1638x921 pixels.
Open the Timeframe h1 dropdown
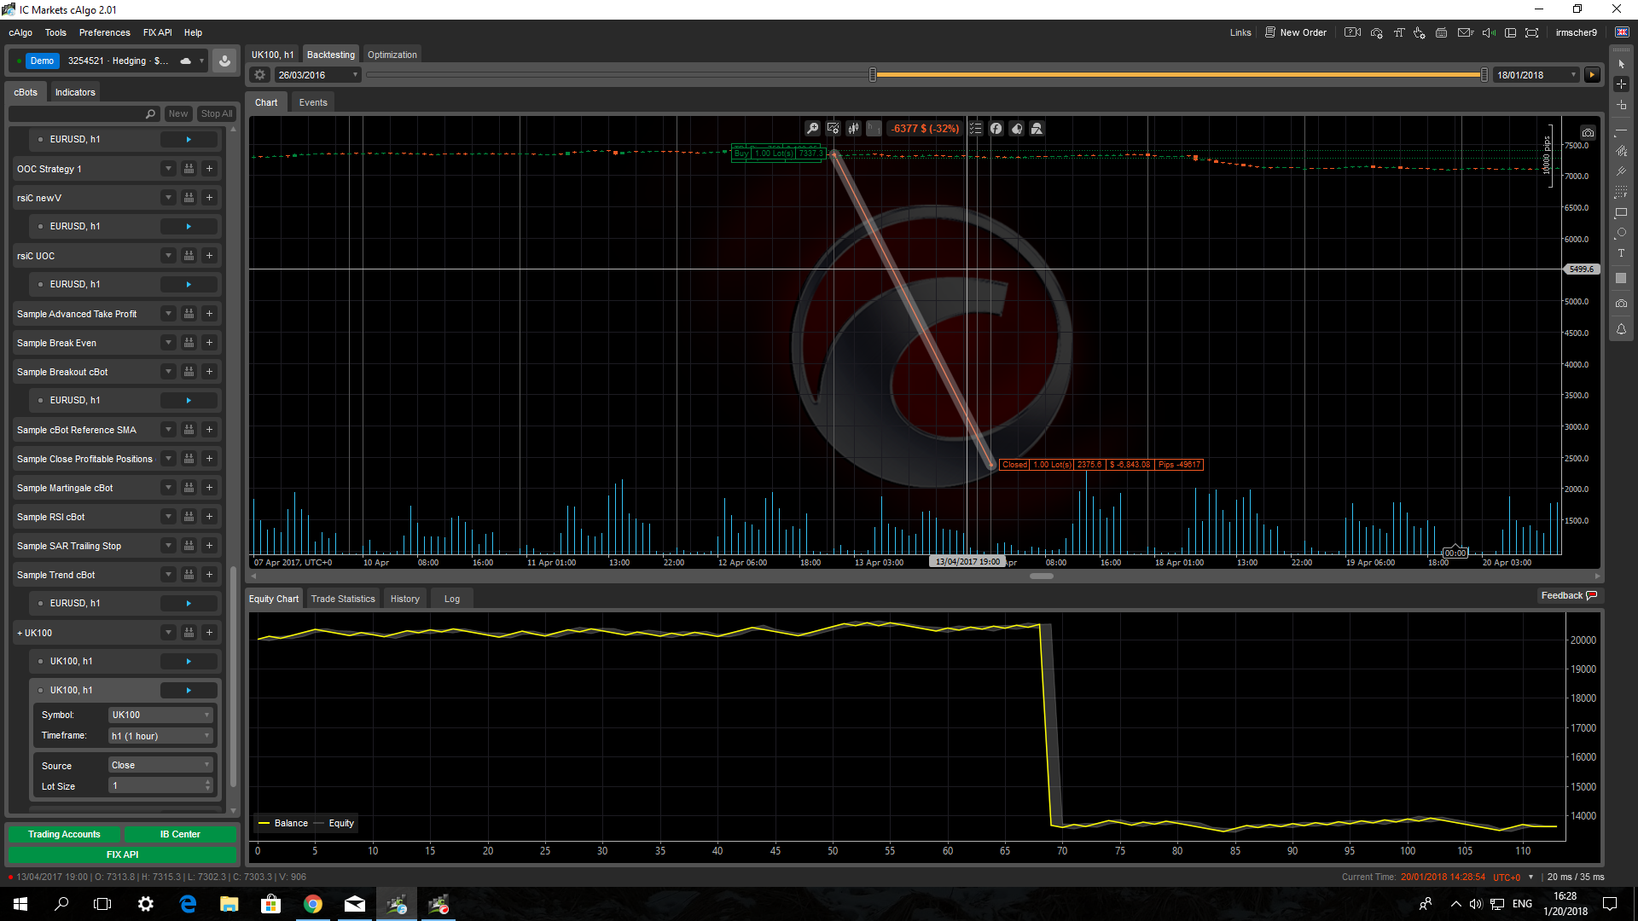160,736
